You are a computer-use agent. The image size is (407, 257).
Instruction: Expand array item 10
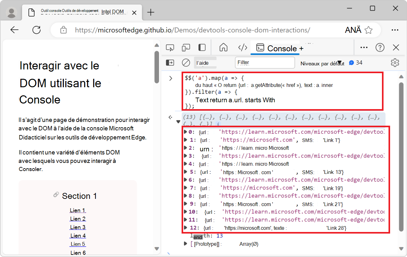(185, 212)
